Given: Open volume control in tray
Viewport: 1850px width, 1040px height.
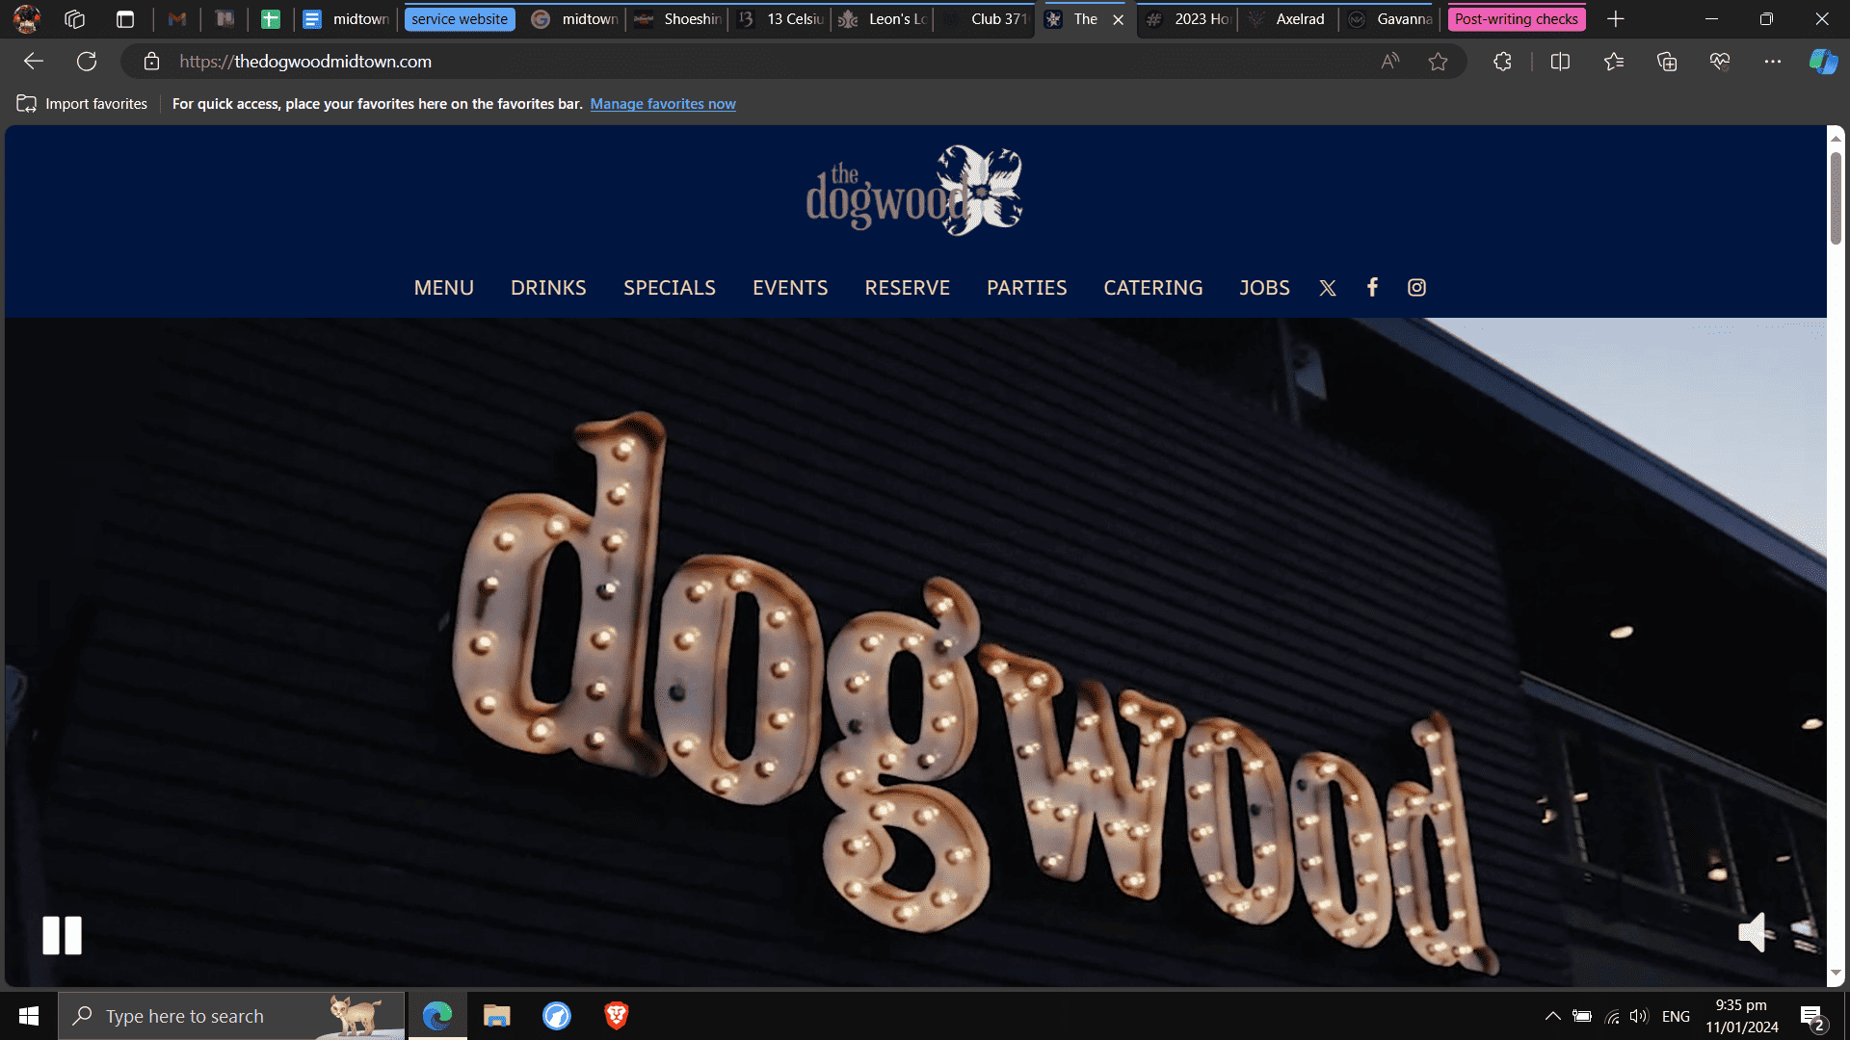Looking at the screenshot, I should [x=1639, y=1016].
